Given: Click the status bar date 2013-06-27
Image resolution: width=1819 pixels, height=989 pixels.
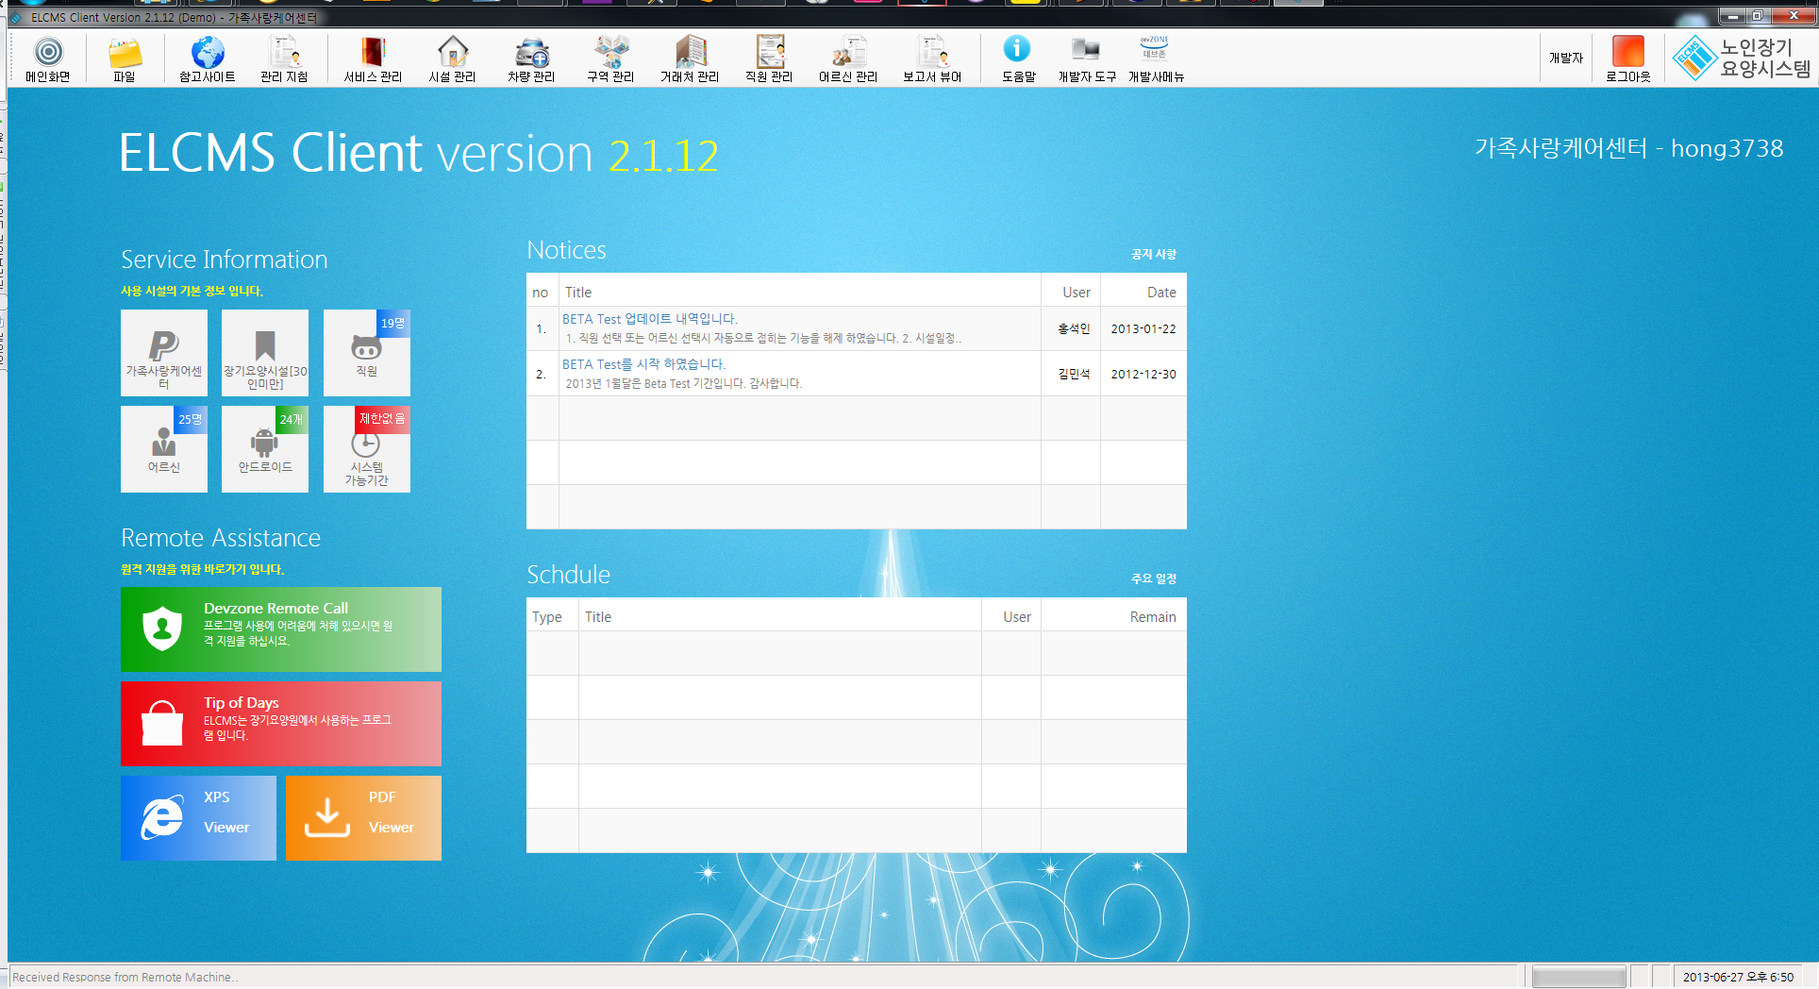Looking at the screenshot, I should (x=1739, y=978).
